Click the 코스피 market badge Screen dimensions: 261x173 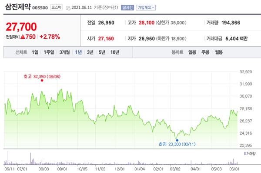pyautogui.click(x=56, y=7)
